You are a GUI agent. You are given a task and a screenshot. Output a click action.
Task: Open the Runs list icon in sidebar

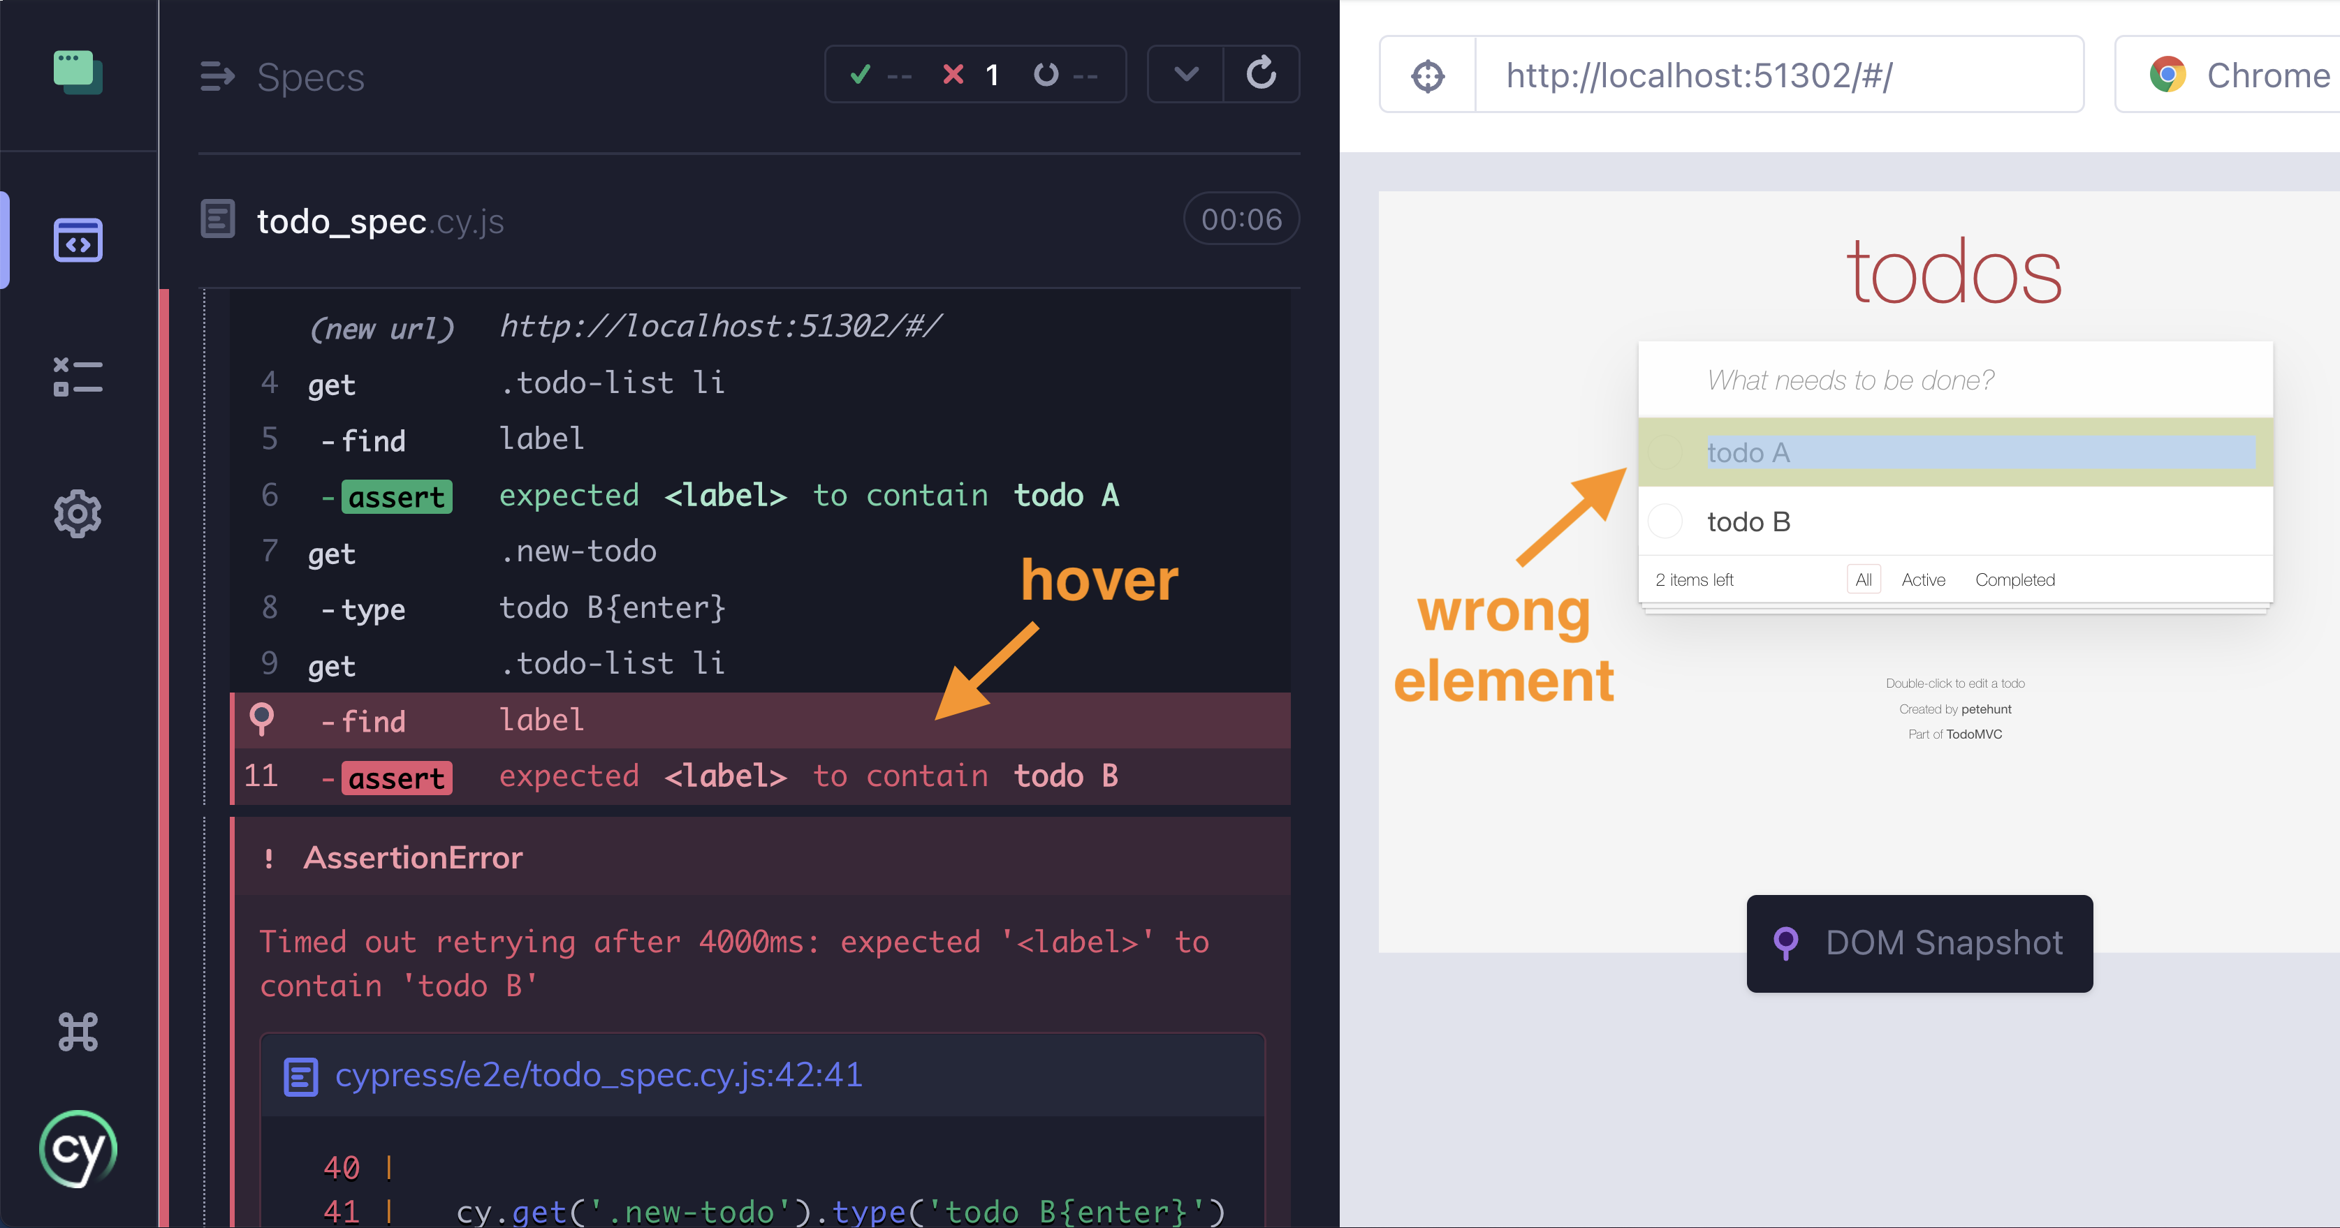click(78, 377)
